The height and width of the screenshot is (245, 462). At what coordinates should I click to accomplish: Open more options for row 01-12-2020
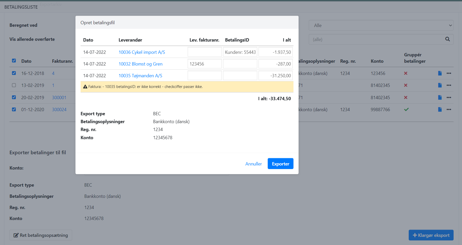[x=449, y=110]
